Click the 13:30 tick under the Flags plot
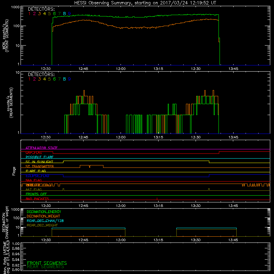The height and width of the screenshot is (274, 274). tap(196, 206)
